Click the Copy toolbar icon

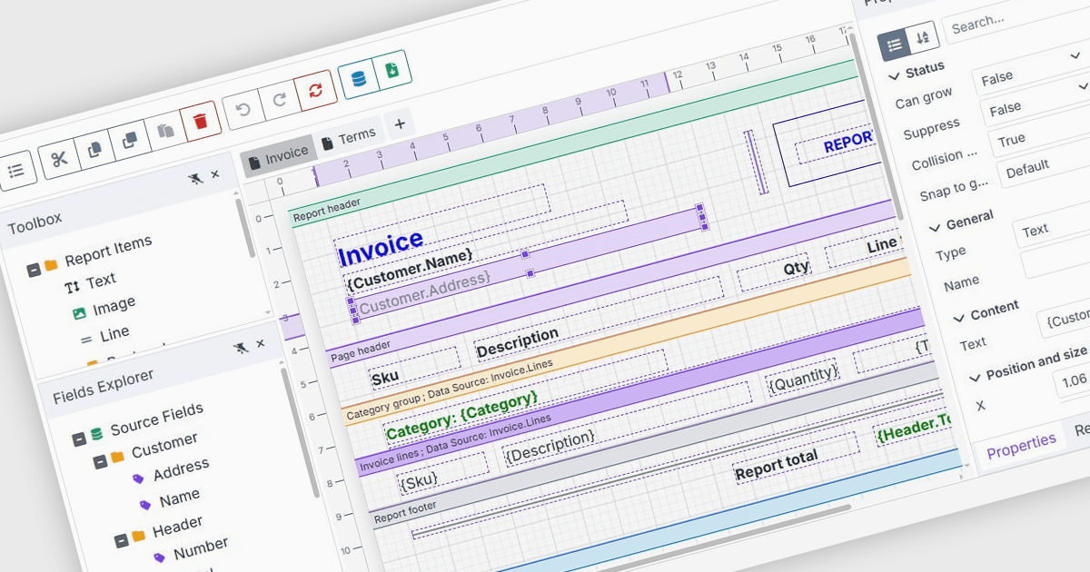click(94, 149)
